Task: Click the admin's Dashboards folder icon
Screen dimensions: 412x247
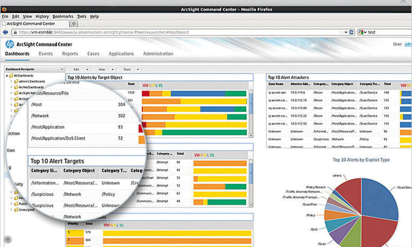Action: 16,81
